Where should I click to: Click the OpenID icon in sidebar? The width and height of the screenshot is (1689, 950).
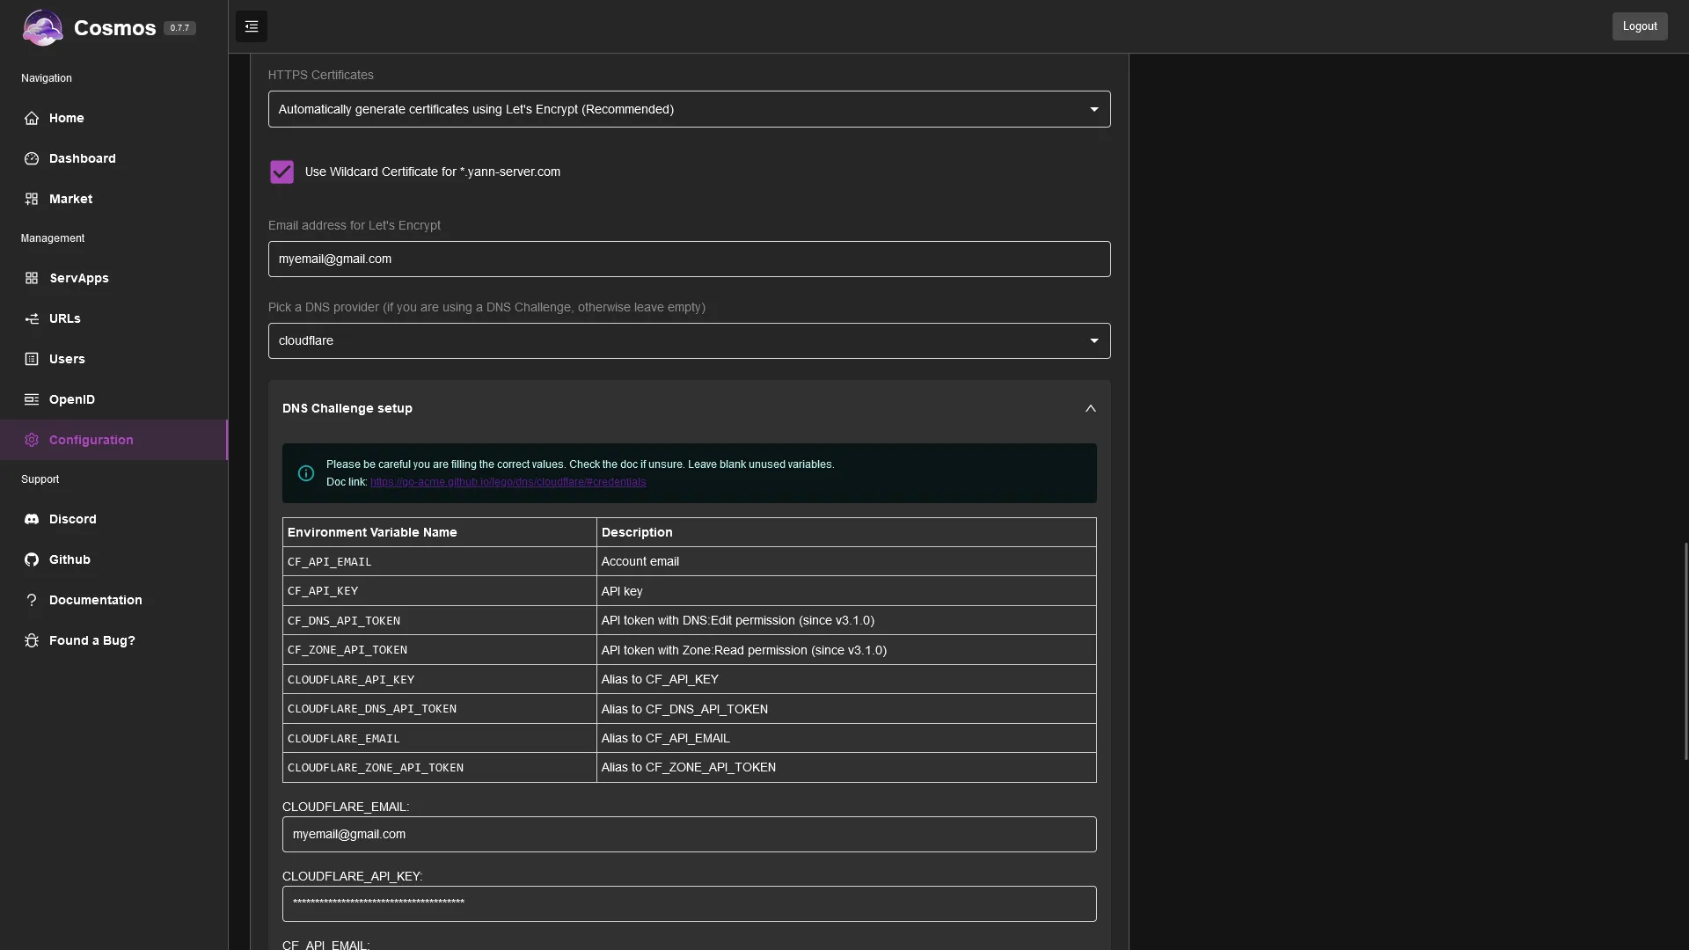pos(32,399)
